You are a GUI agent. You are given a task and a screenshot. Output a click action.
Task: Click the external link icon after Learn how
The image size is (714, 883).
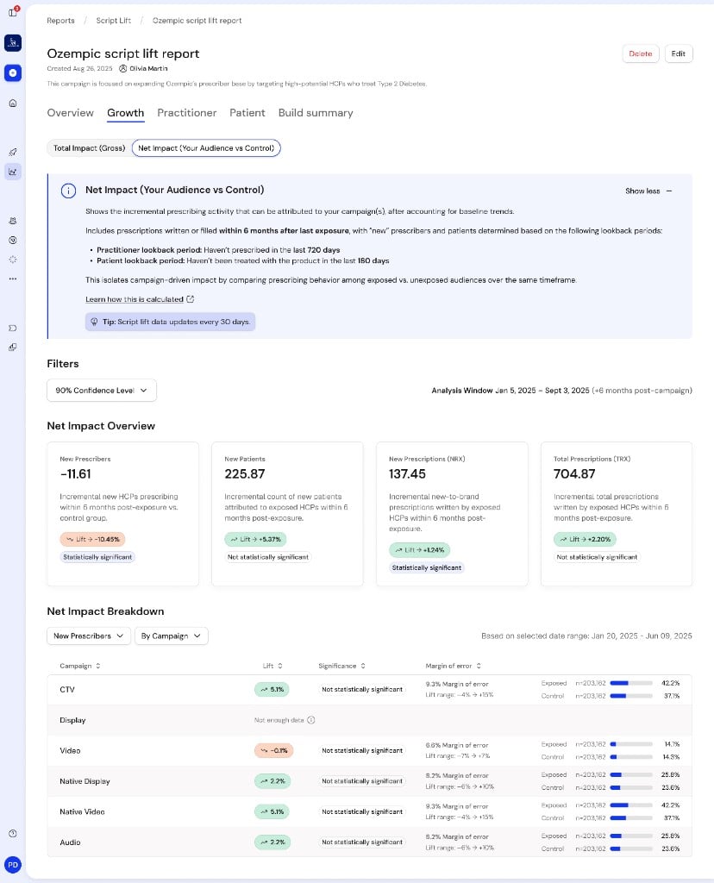[x=191, y=299]
